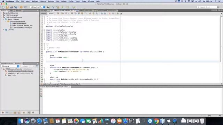
Task: Open iTunes from the Dock
Action: coord(113,121)
